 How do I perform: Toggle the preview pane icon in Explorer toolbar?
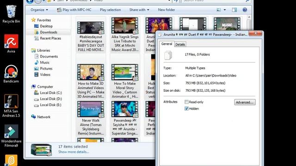point(234,10)
